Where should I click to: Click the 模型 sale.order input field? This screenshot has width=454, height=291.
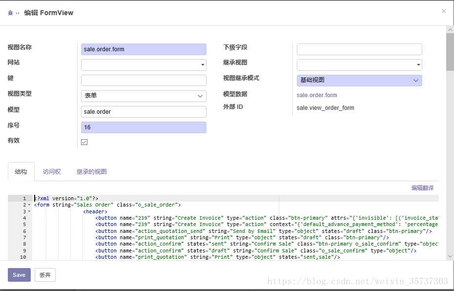coord(144,112)
